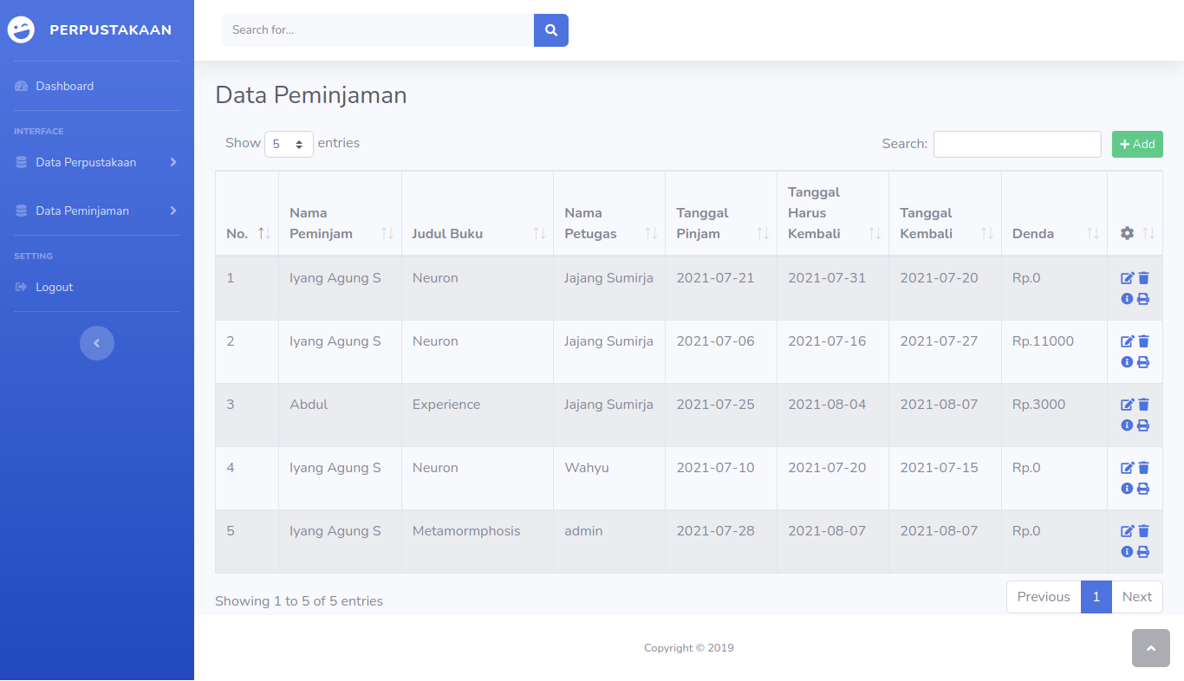
Task: Print Abdul's loan record
Action: pyautogui.click(x=1143, y=425)
